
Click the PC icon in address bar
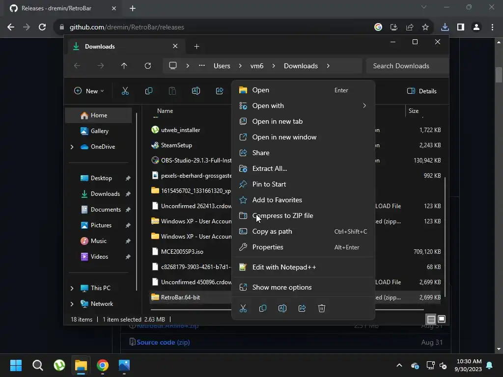tap(173, 66)
